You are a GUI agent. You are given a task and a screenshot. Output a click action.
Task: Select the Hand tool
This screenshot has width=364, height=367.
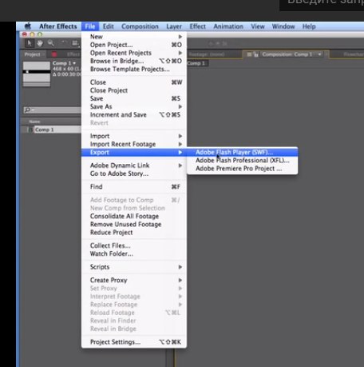(40, 43)
